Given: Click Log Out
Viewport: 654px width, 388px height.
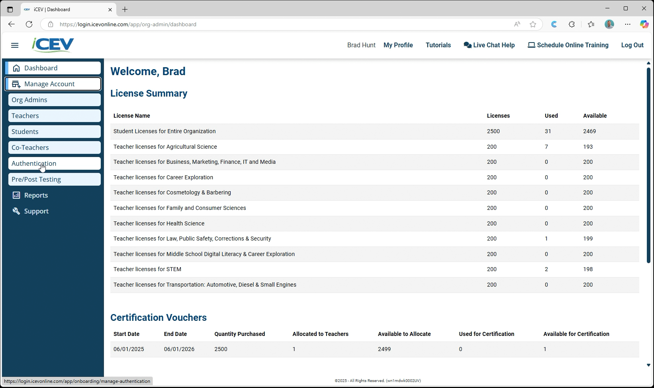Looking at the screenshot, I should tap(632, 45).
